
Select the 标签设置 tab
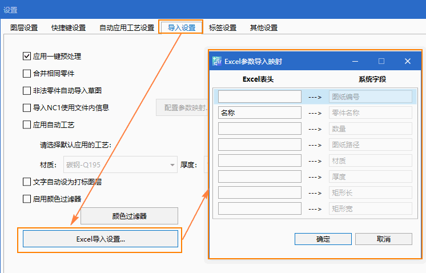[223, 27]
